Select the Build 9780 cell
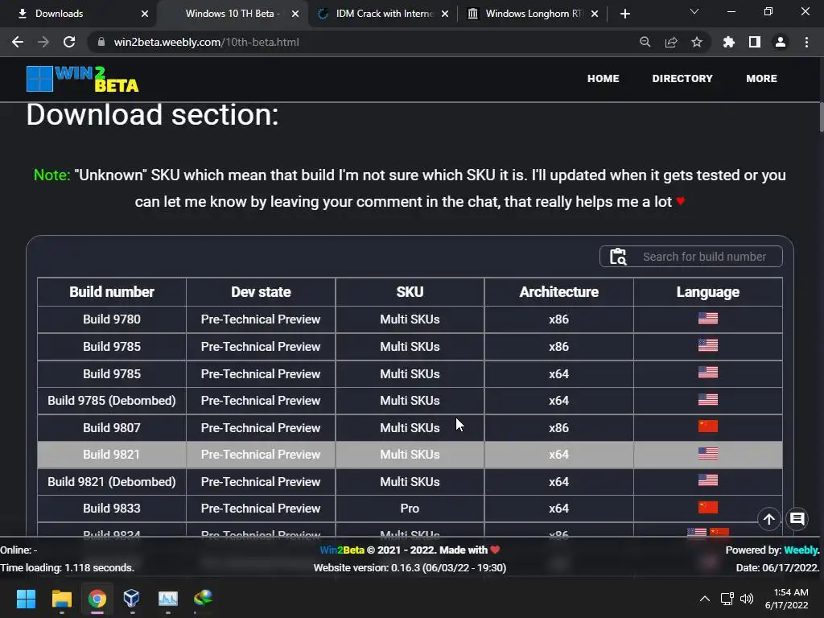The image size is (824, 618). [x=111, y=319]
